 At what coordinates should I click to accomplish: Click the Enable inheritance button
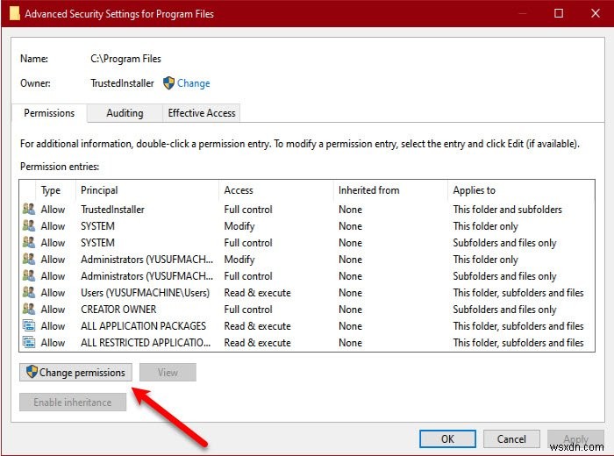point(73,402)
